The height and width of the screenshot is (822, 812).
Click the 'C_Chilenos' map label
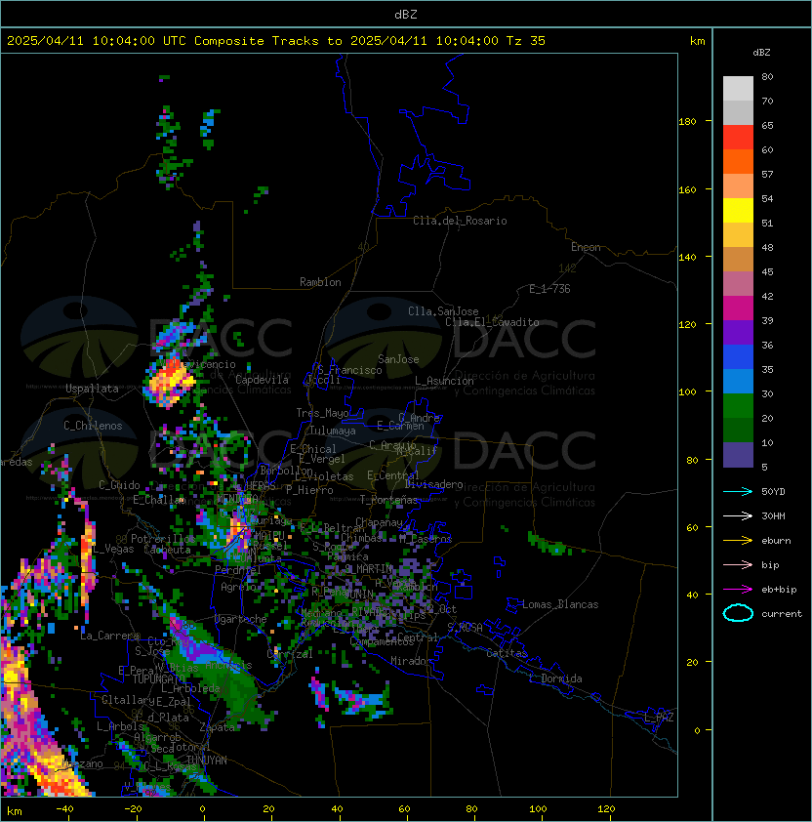(x=93, y=426)
